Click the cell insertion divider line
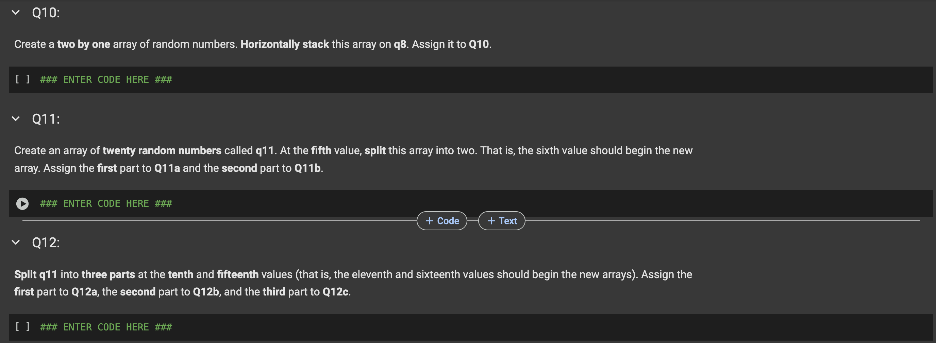Image resolution: width=936 pixels, height=343 pixels. click(218, 220)
